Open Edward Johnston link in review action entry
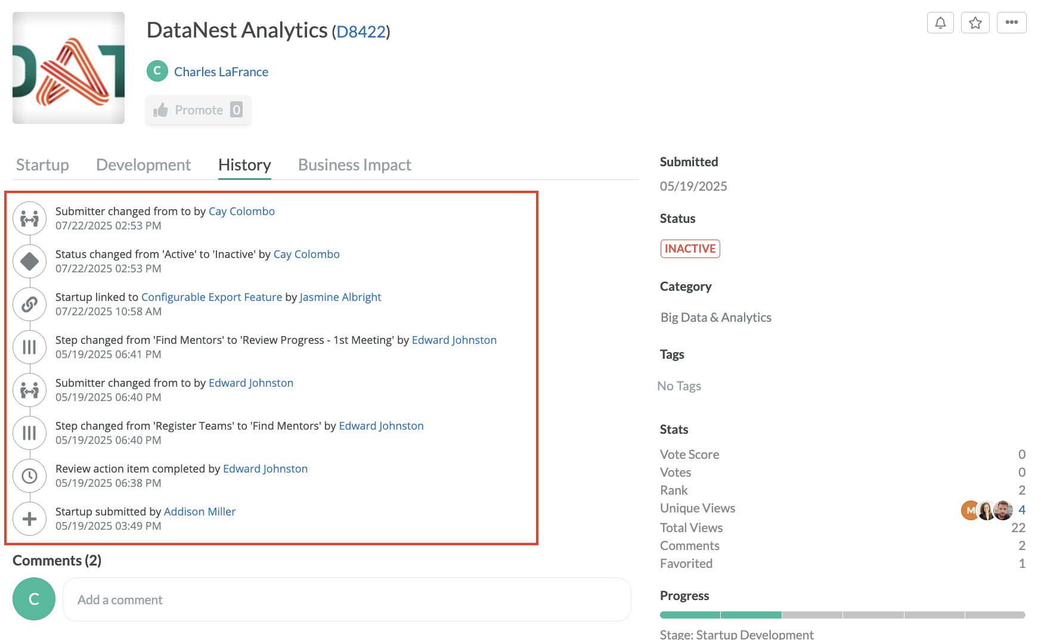This screenshot has width=1041, height=640. [x=265, y=469]
